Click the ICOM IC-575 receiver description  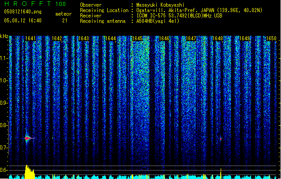[180, 16]
